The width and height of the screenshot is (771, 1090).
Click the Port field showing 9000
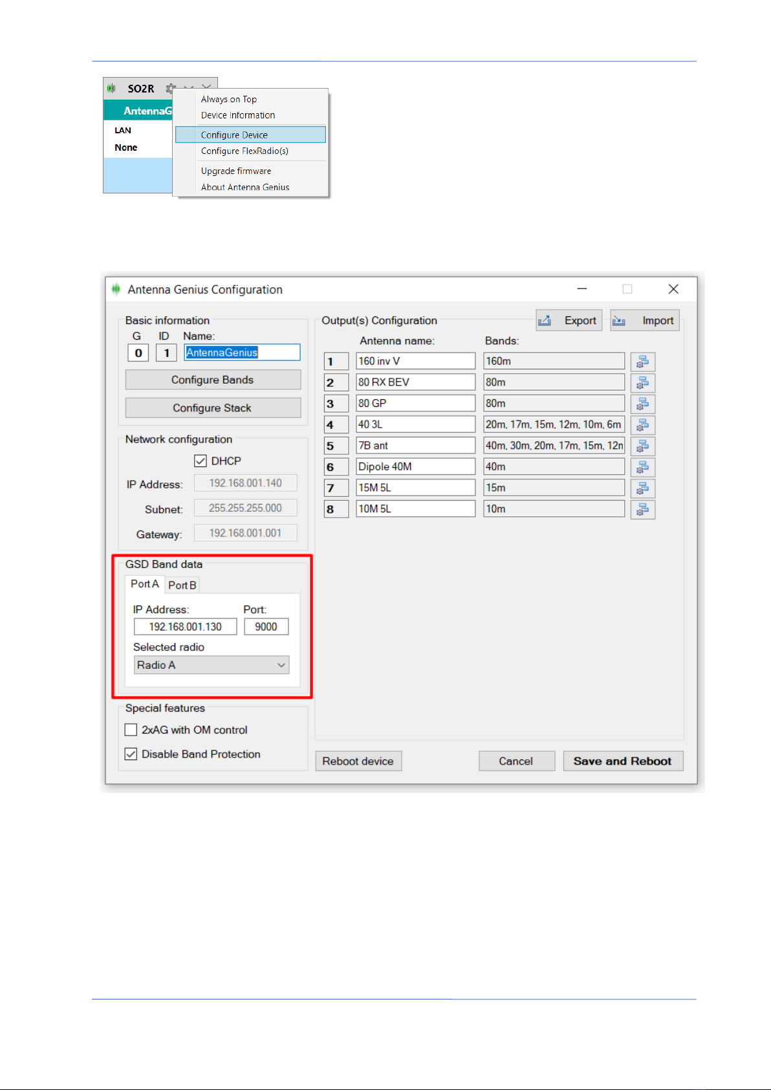pyautogui.click(x=266, y=627)
